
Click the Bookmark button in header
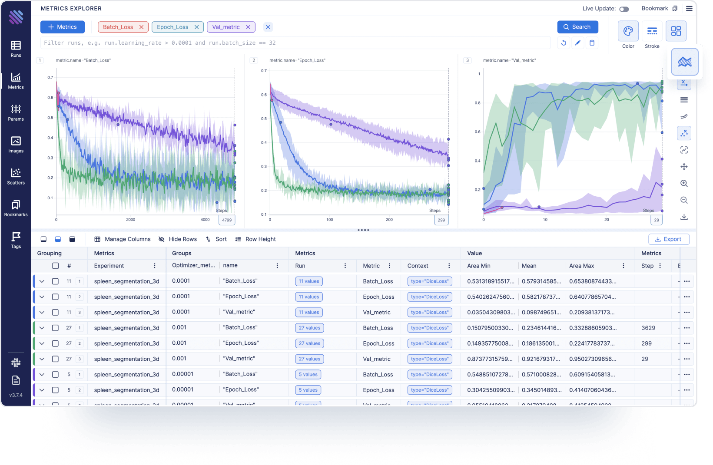[x=659, y=8]
